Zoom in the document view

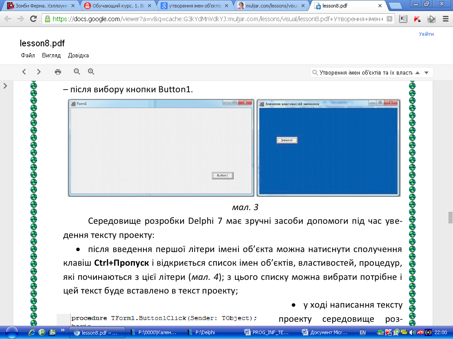(91, 72)
